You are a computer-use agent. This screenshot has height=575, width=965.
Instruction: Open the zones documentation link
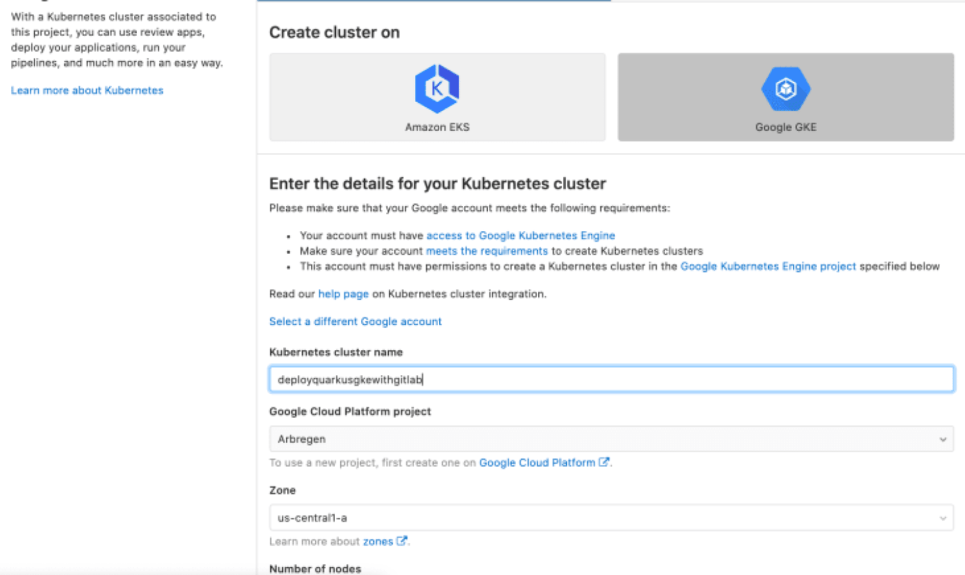pos(378,542)
